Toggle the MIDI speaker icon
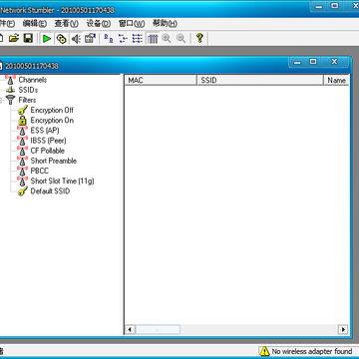 pyautogui.click(x=76, y=39)
